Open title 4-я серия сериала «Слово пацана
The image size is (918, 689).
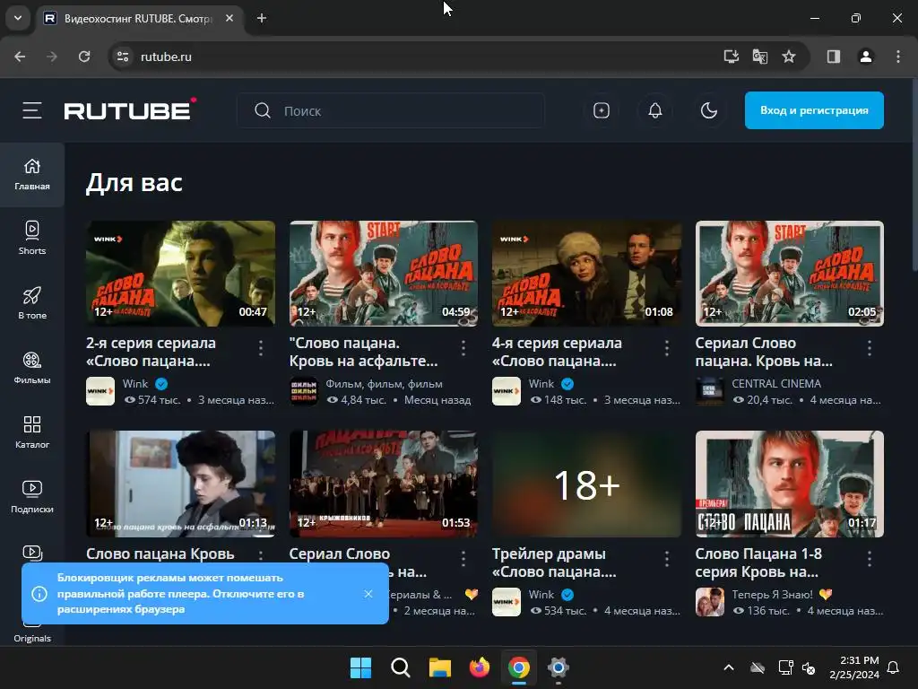tap(557, 352)
